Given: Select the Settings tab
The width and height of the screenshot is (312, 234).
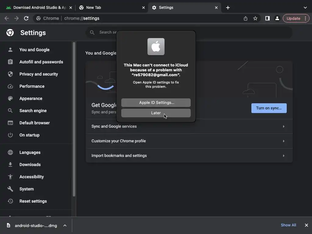Looking at the screenshot, I should tap(184, 8).
